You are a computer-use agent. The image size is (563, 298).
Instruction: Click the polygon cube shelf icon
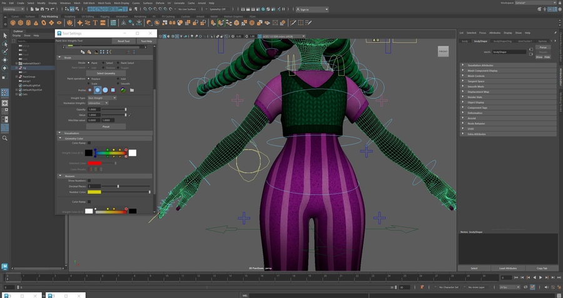click(21, 23)
